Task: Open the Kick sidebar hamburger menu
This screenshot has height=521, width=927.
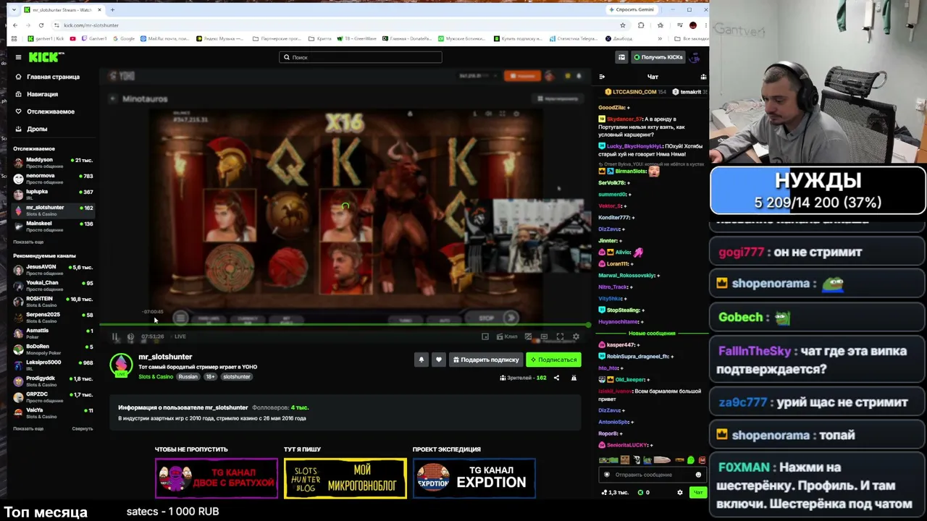Action: point(18,57)
